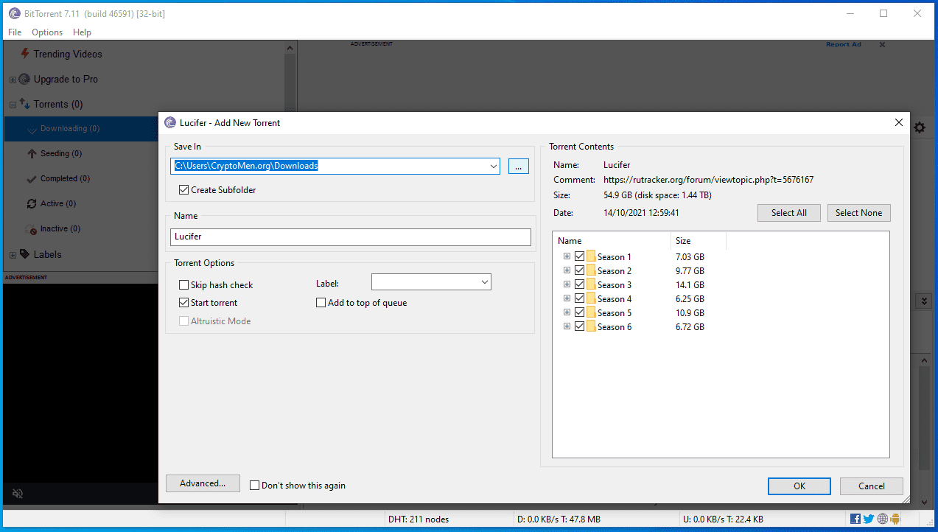This screenshot has height=532, width=938.
Task: Click OK to add the torrent
Action: tap(799, 486)
